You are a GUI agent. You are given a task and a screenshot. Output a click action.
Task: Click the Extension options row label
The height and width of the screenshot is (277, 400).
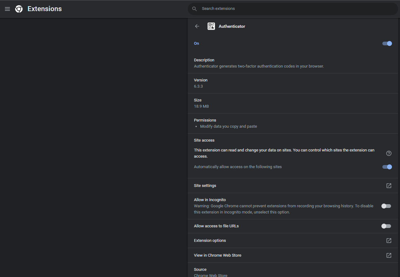pos(210,241)
